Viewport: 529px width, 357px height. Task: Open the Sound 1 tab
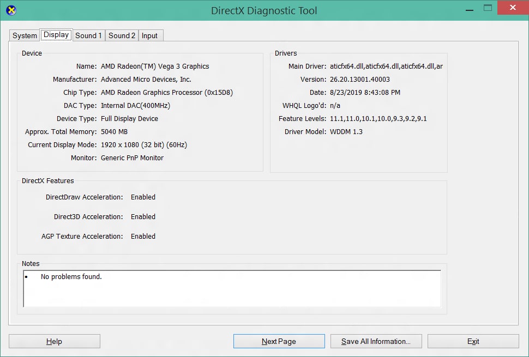tap(88, 36)
